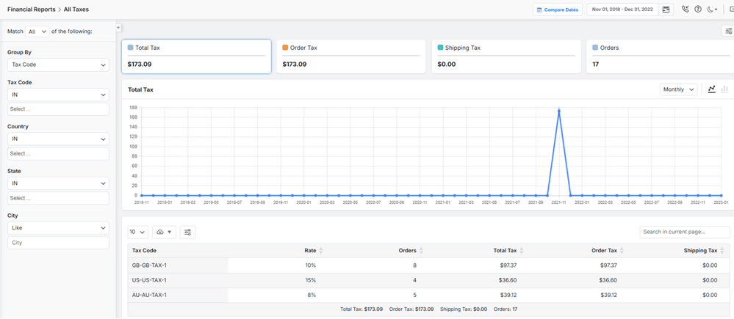Click the orange Order Tax color swatch
The image size is (734, 319).
[285, 48]
